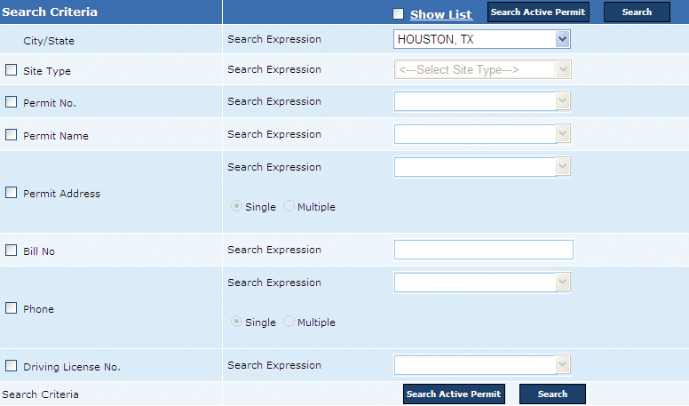Expand the Select Site Type dropdown

coord(481,70)
